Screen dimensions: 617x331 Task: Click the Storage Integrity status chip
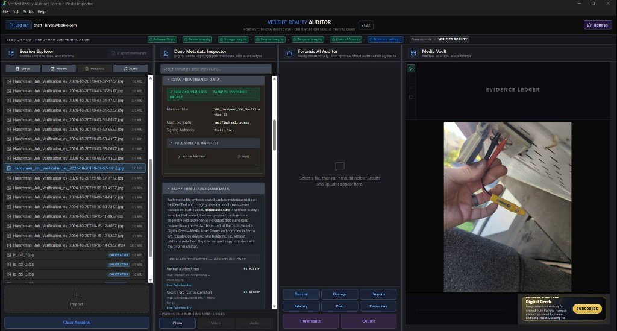click(x=233, y=39)
